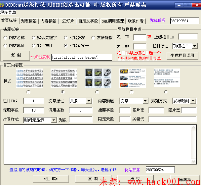Open the 内容频道 文章 dropdown
This screenshot has width=201, height=186.
(x=134, y=101)
